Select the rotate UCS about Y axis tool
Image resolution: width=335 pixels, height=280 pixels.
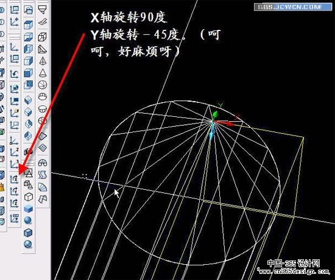(15, 191)
